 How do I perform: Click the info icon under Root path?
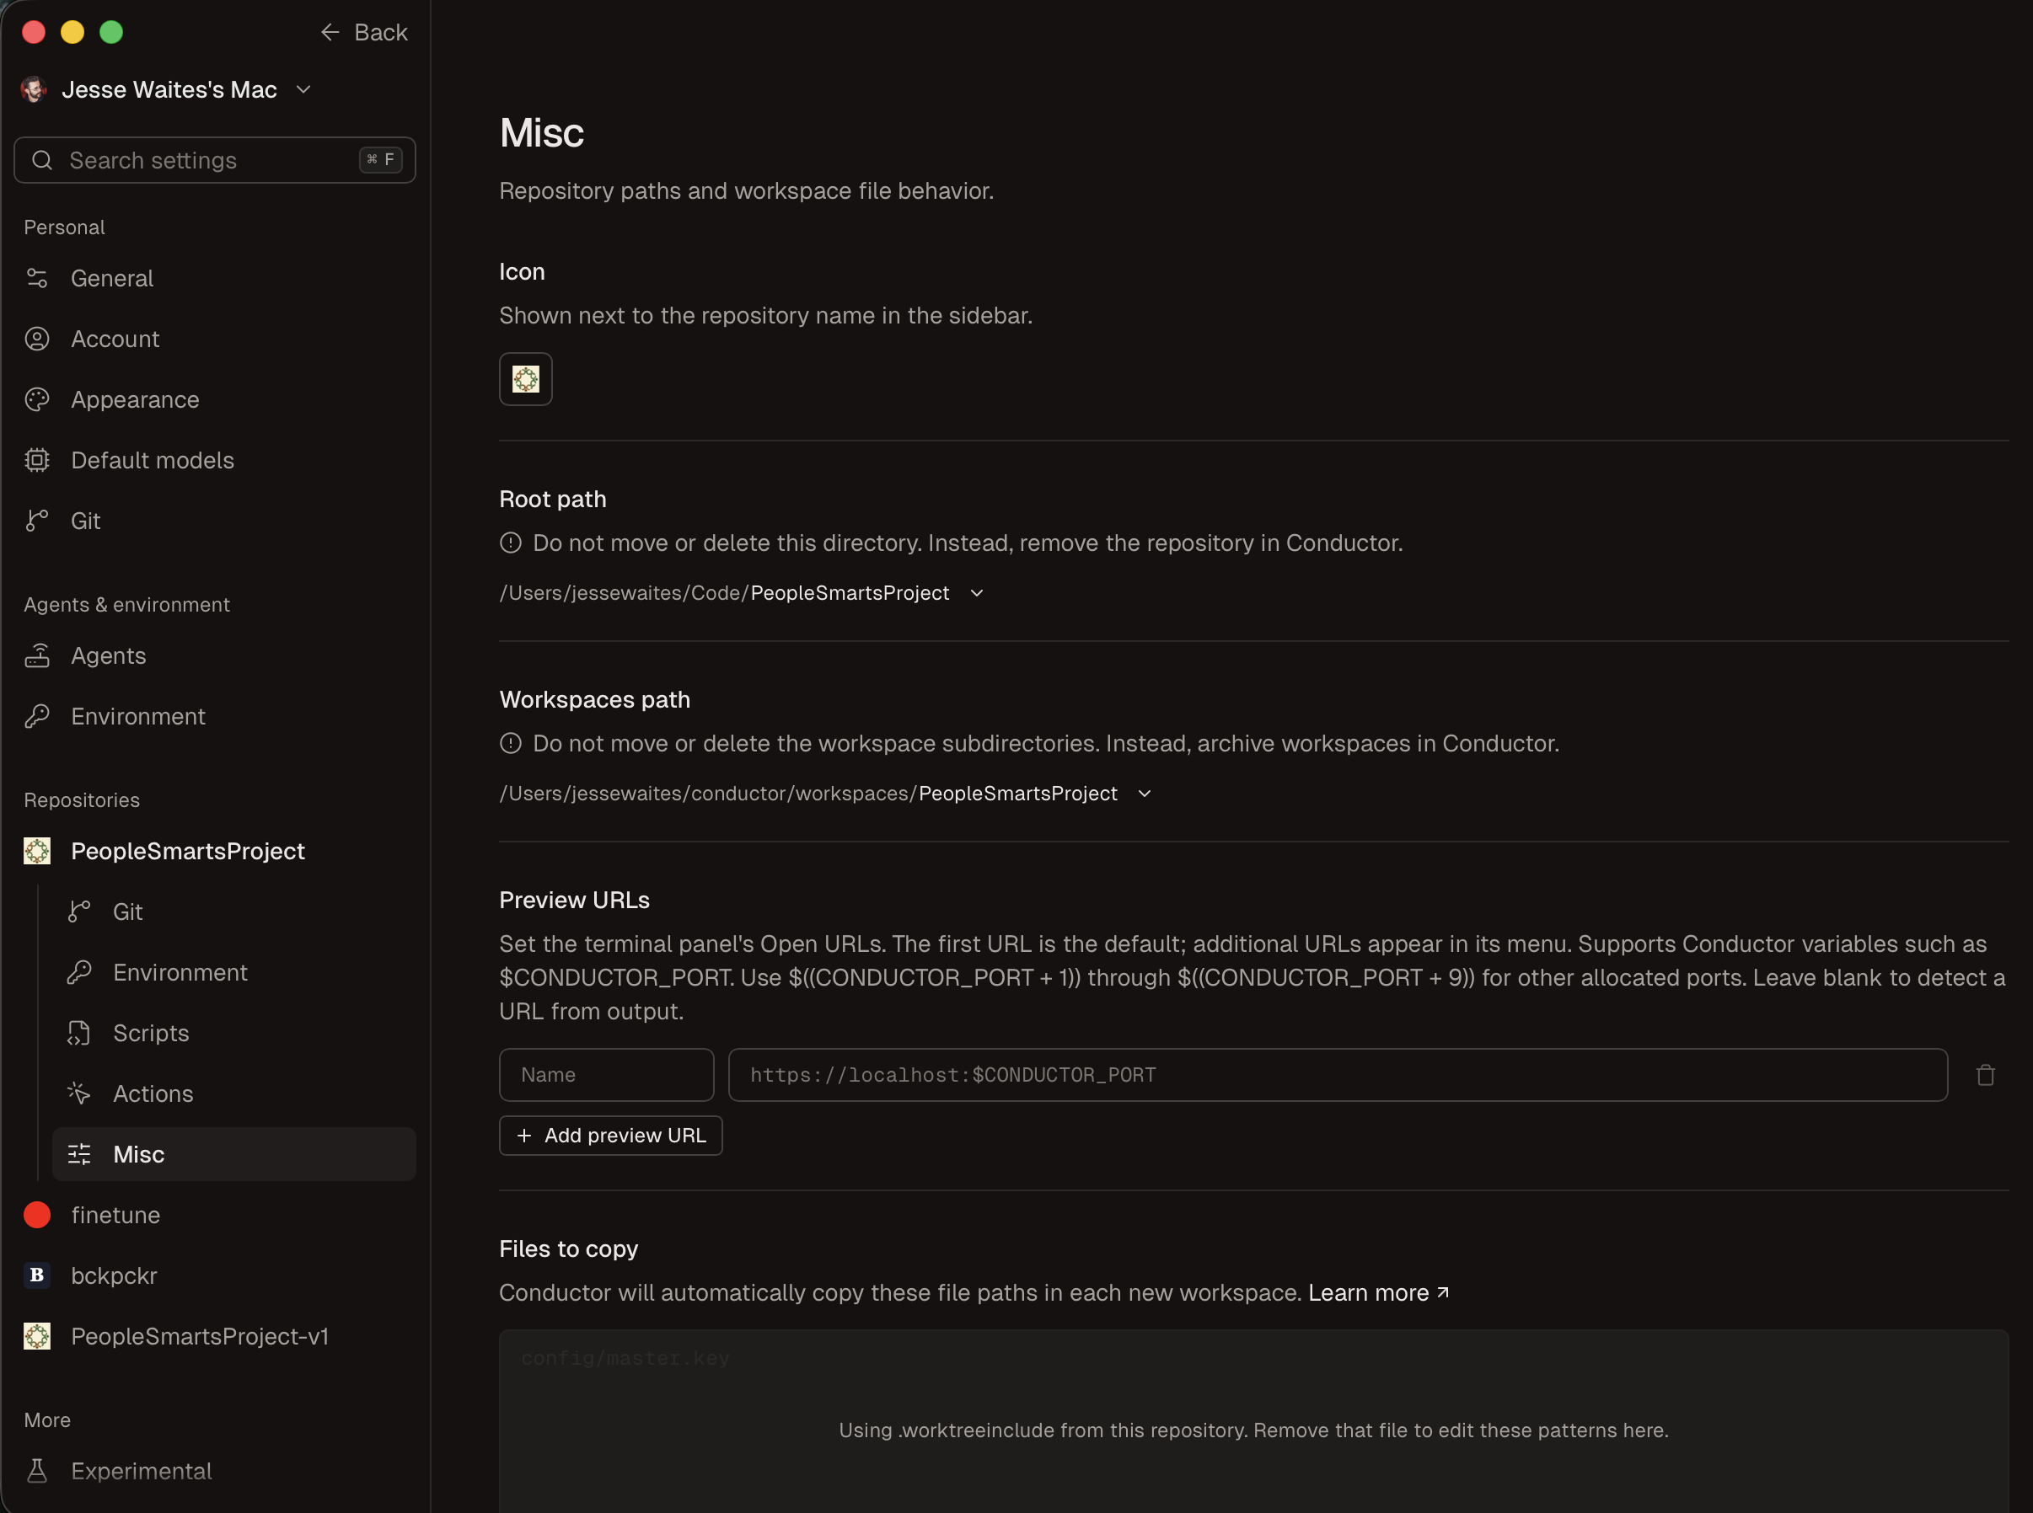(x=510, y=543)
